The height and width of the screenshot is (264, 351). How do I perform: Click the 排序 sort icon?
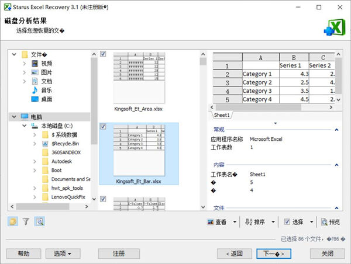point(249,222)
